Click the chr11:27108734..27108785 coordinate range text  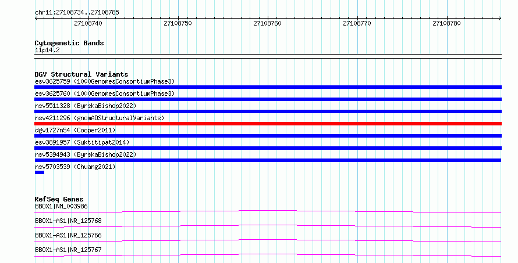click(77, 13)
